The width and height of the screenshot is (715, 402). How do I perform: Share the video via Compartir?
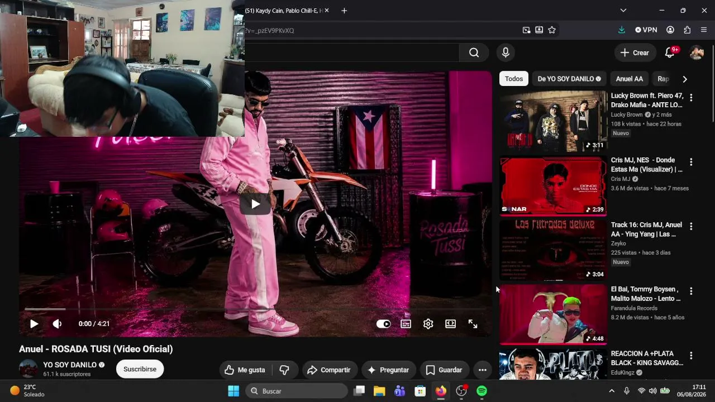[x=329, y=370]
